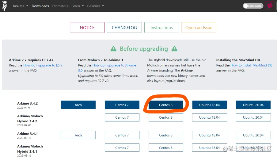Download Arkime 3.4.2 Arch package
Screen dimensions: 277x157
pyautogui.click(x=78, y=105)
